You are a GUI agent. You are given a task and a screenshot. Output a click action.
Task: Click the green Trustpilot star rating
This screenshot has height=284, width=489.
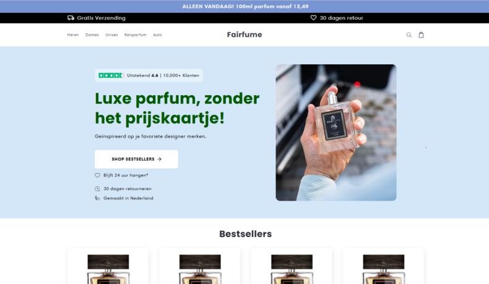tap(111, 75)
